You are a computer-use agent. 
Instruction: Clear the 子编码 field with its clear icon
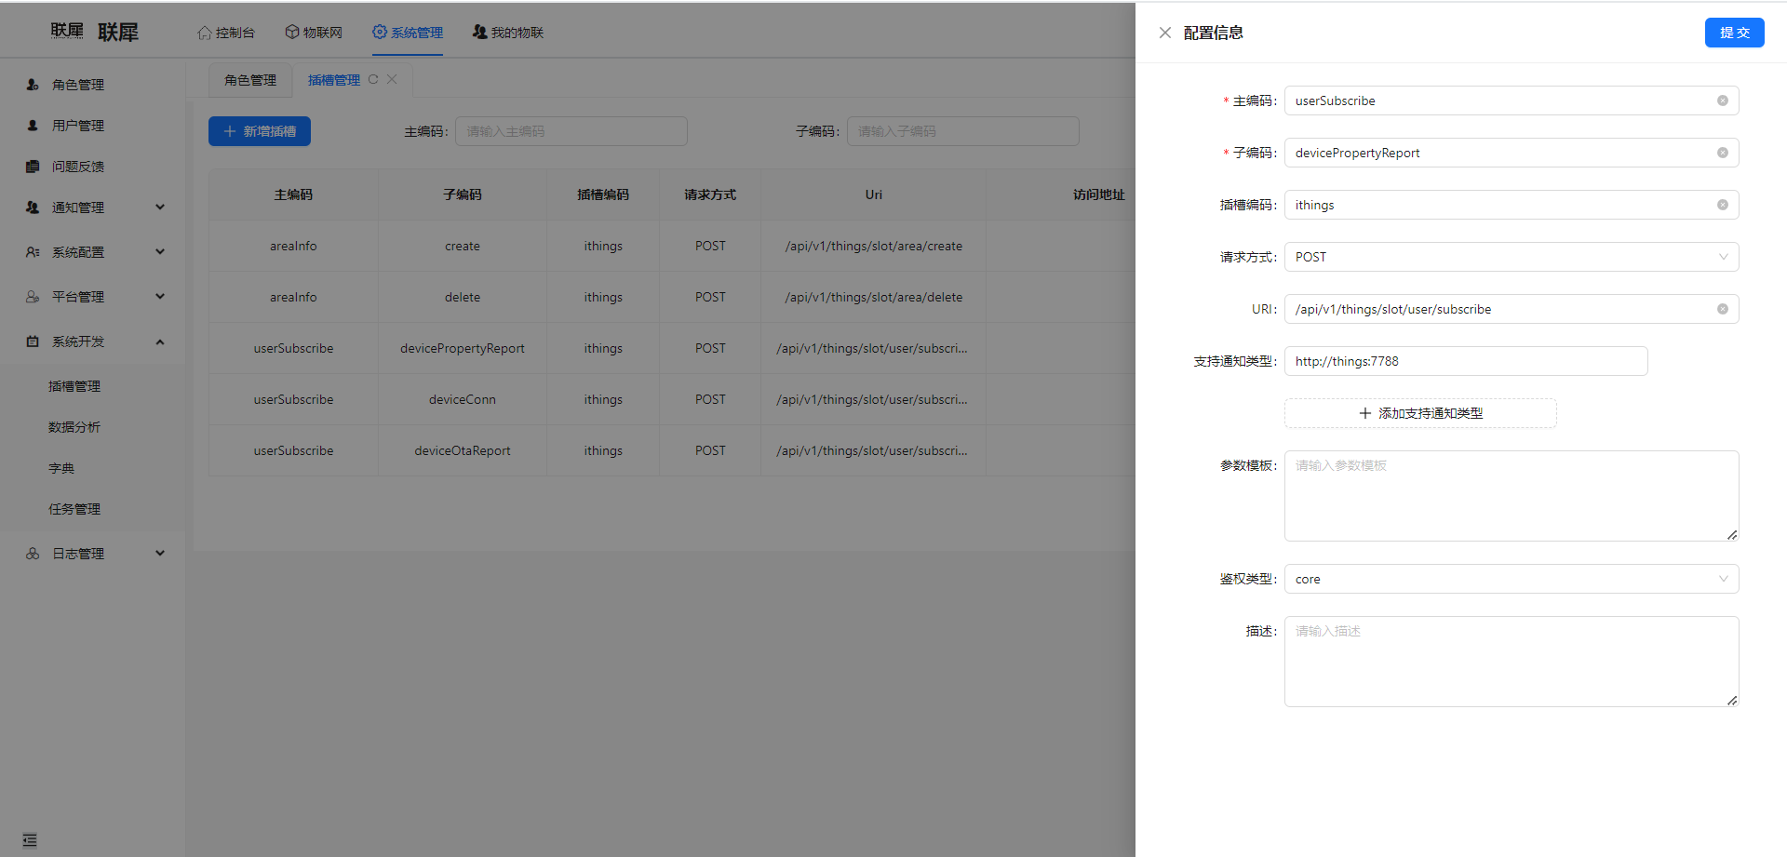pos(1722,153)
